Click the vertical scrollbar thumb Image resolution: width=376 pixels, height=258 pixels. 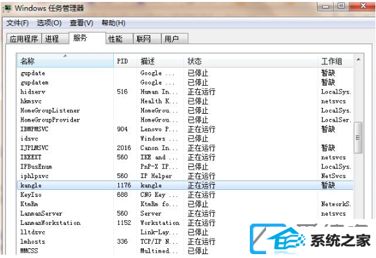point(358,138)
